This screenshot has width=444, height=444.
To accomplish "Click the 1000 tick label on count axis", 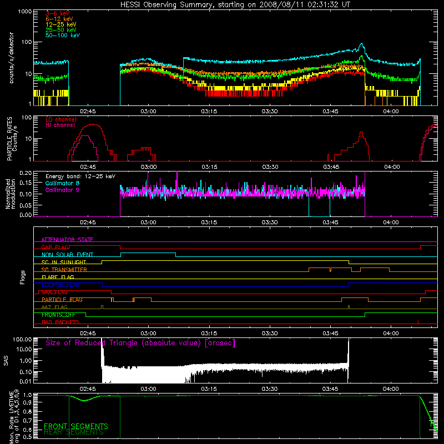I will (x=25, y=12).
